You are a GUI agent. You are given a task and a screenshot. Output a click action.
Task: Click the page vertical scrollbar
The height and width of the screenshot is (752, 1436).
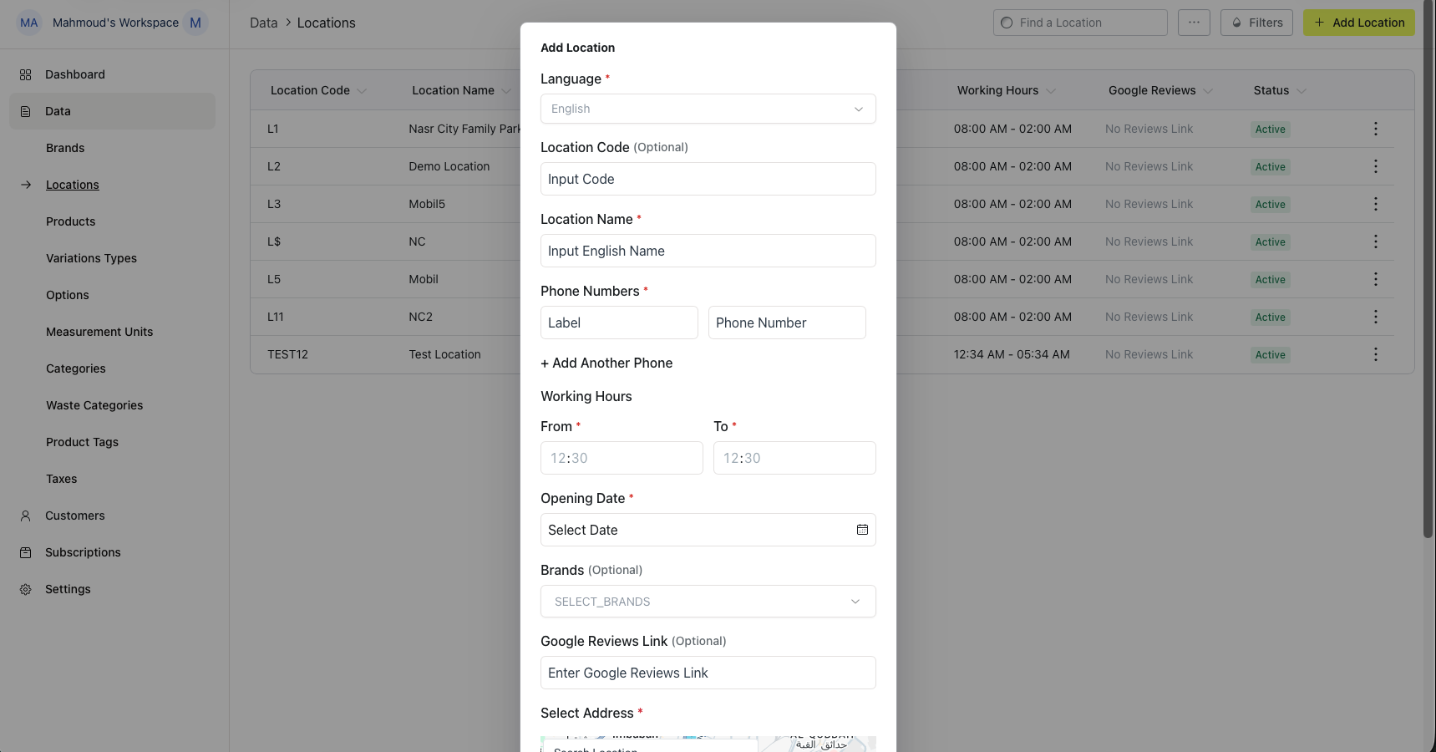1428,269
